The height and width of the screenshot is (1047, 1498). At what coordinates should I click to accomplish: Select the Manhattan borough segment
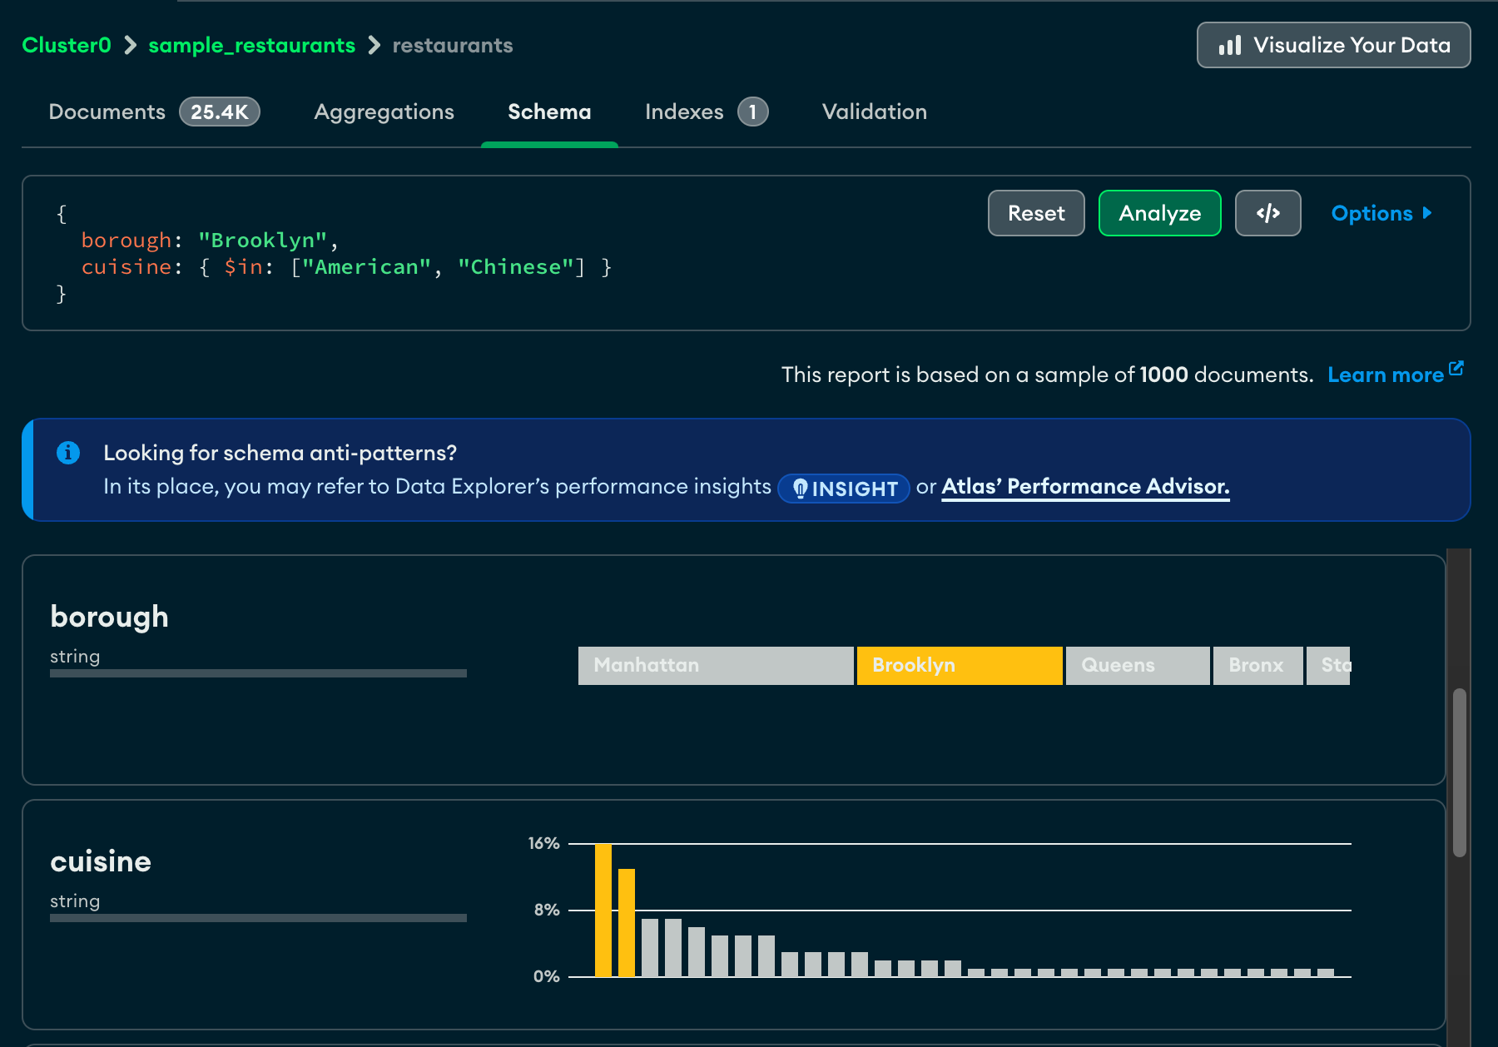tap(715, 666)
